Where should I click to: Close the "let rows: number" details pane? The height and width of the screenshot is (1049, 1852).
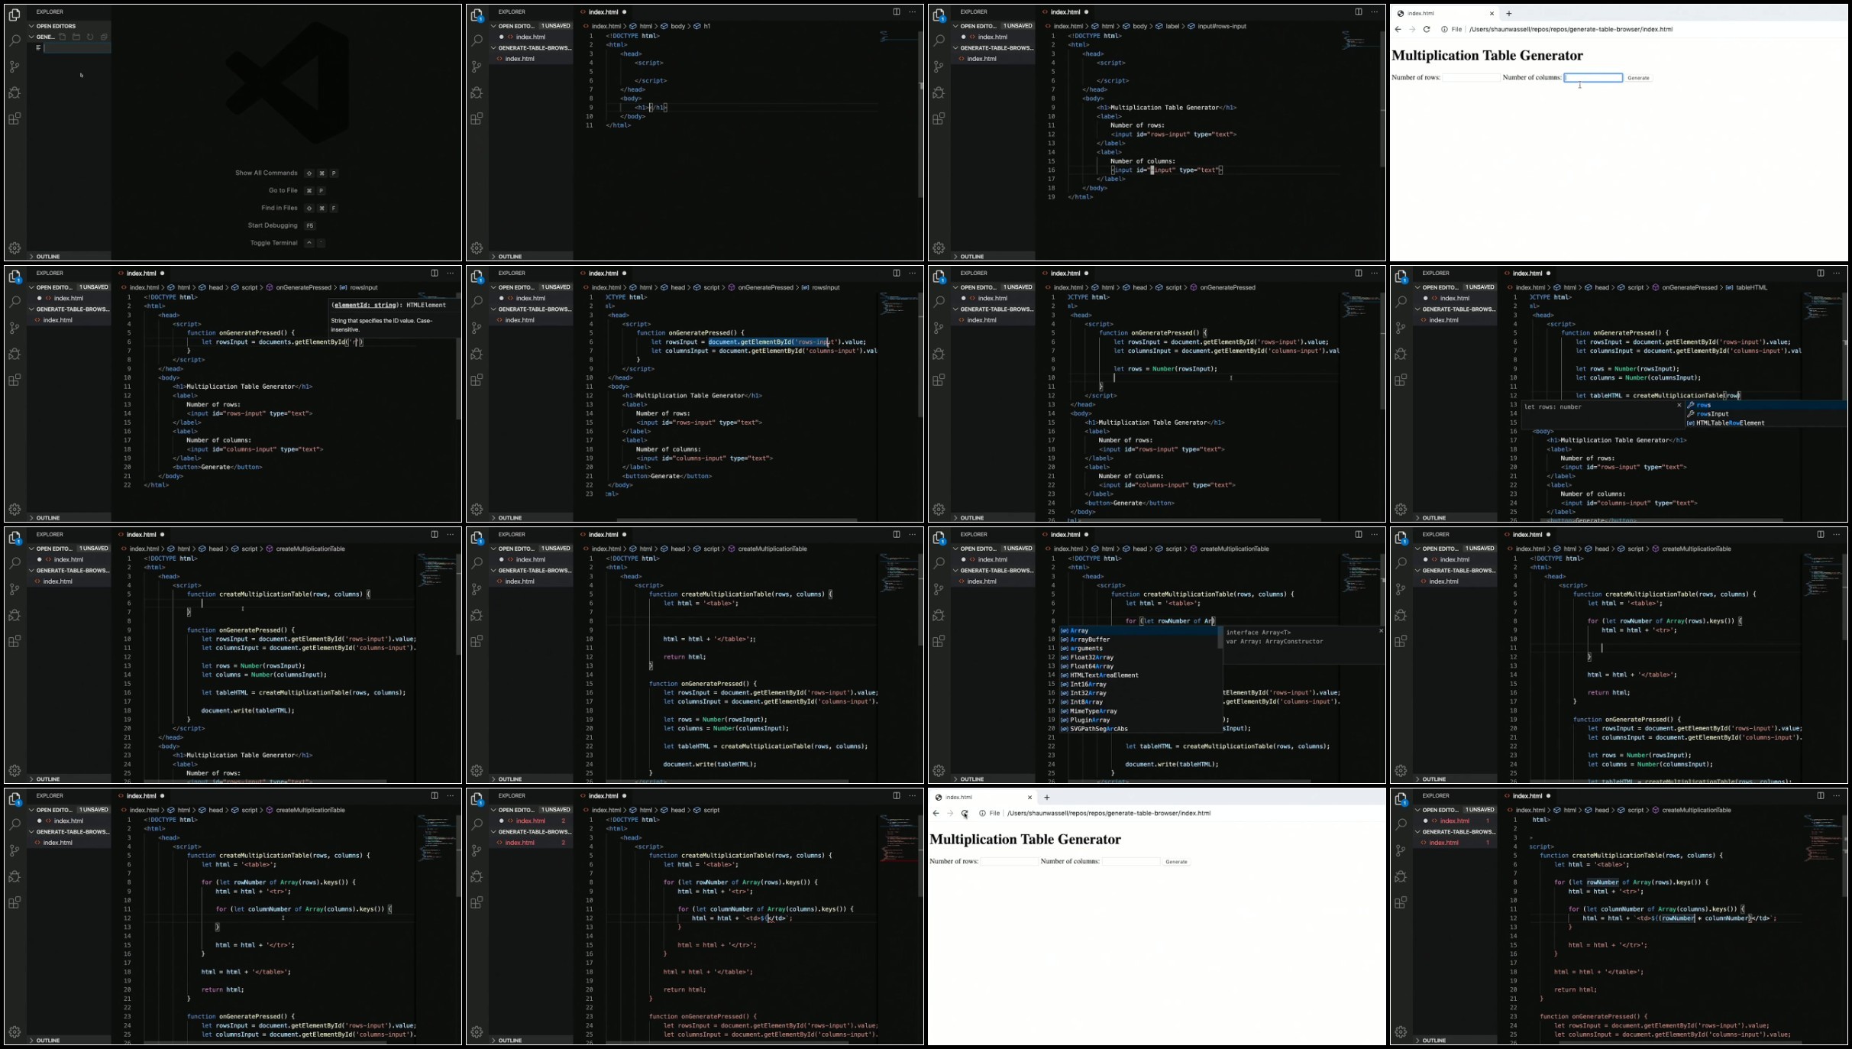click(x=1679, y=406)
